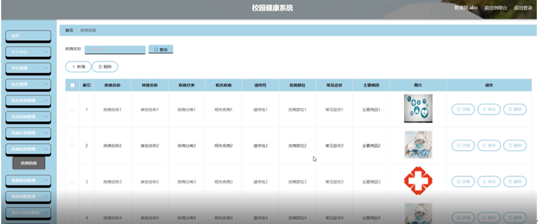Delete the 疾病名称2 row with its 删除 button
The image size is (538, 224).
(x=515, y=145)
